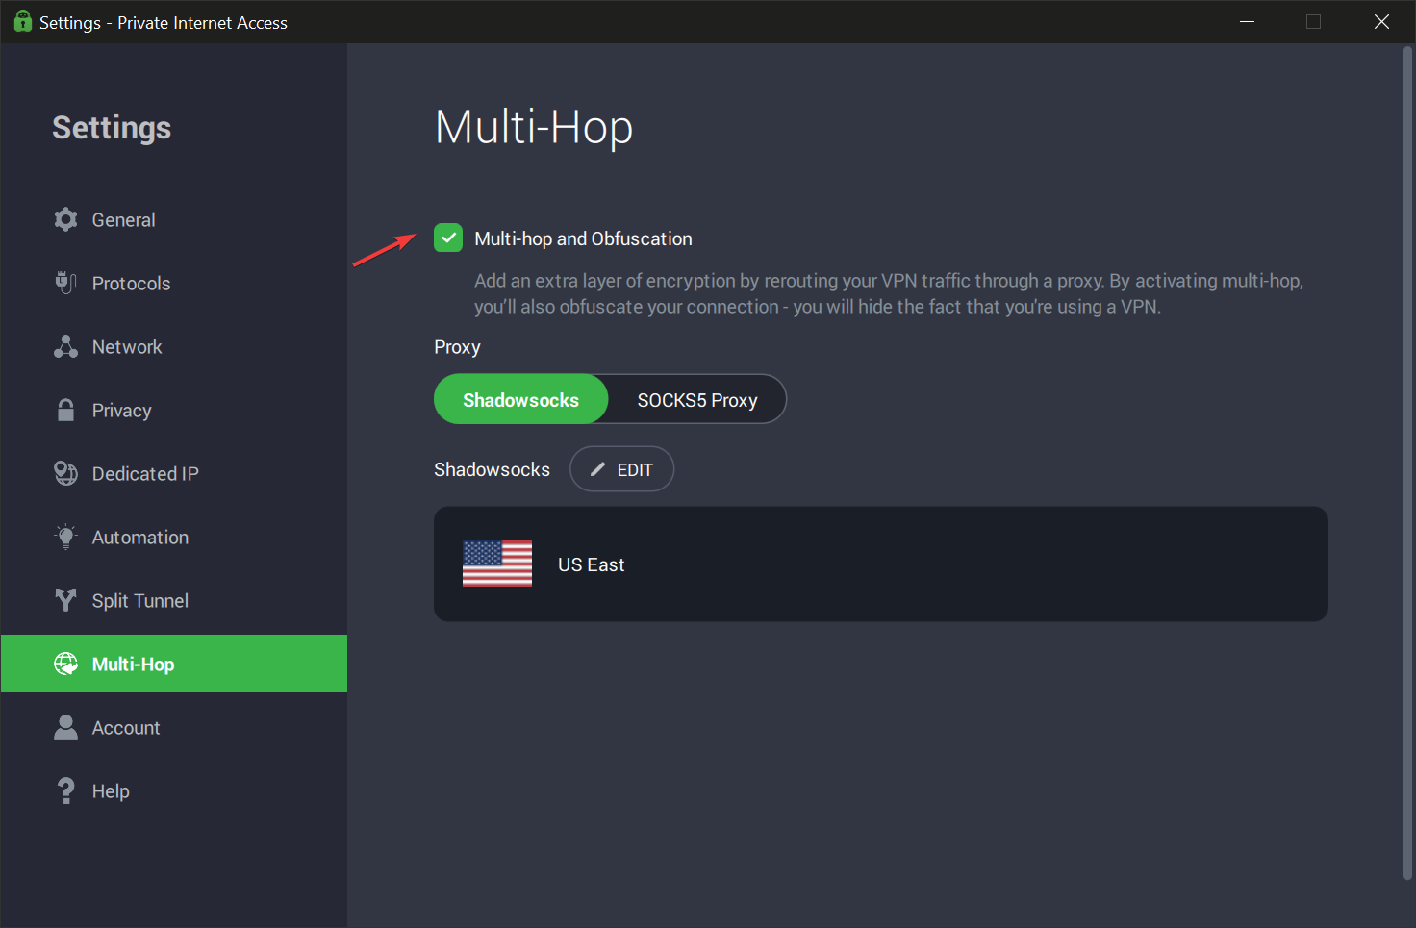Image resolution: width=1416 pixels, height=928 pixels.
Task: Click the Multi-Hop globe icon
Action: [65, 664]
